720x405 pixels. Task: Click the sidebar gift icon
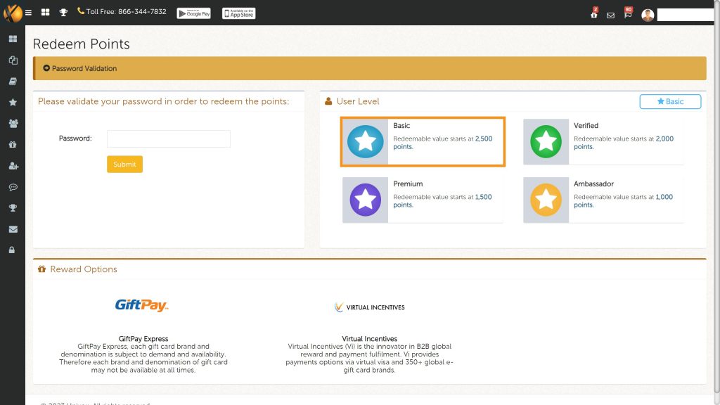[x=13, y=145]
